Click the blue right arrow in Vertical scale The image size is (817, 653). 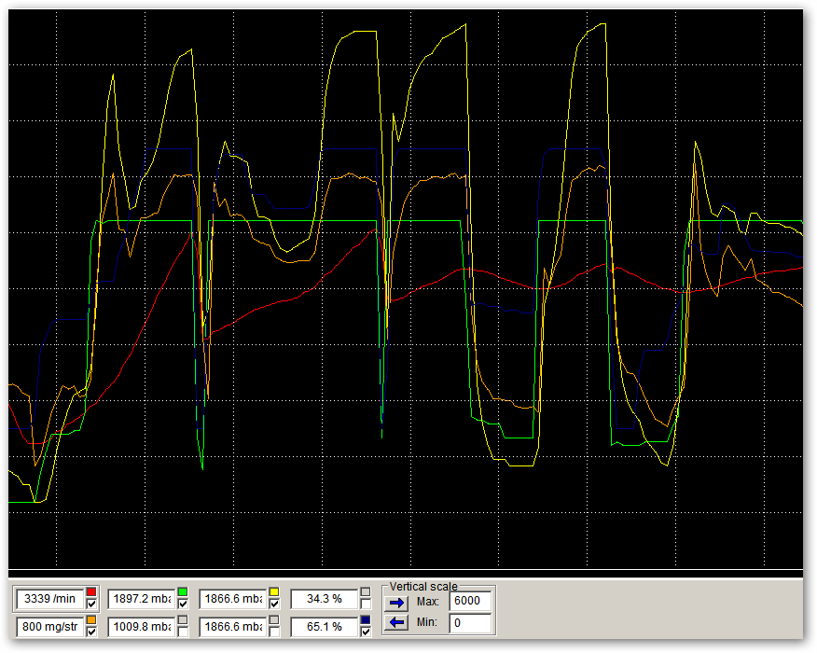point(397,603)
